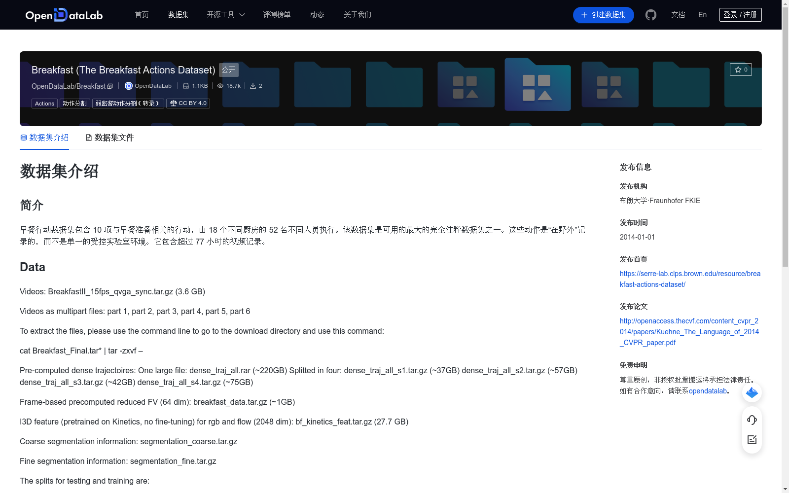Click the 公开 visibility badge
Screen dimensions: 789x493
(x=229, y=70)
